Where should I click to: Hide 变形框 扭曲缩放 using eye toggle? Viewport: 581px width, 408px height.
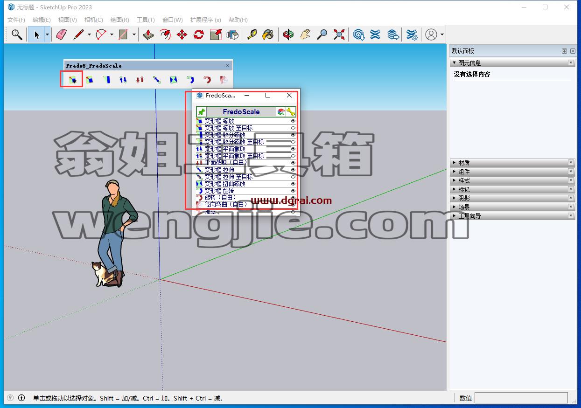tap(294, 184)
